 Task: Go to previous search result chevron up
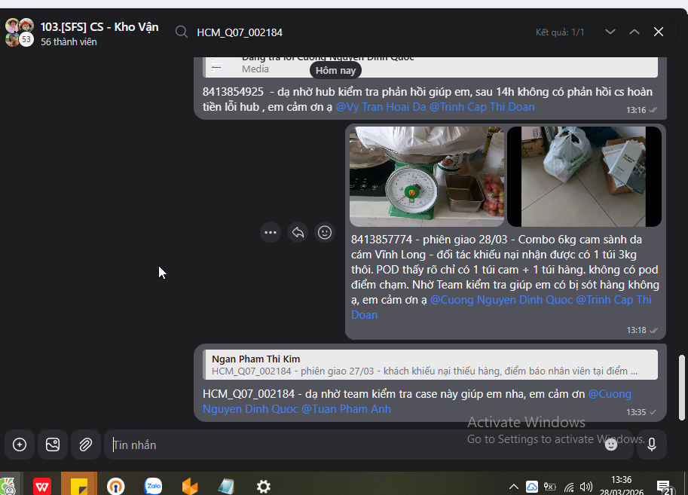point(634,32)
